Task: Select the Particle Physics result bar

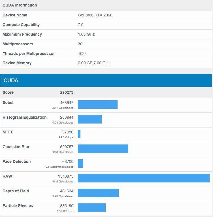Action: [91, 208]
